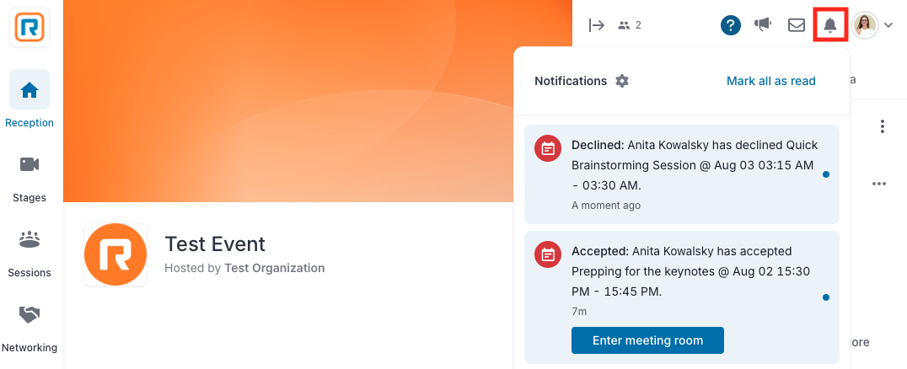
Task: Open notification settings gear icon
Action: pos(622,81)
